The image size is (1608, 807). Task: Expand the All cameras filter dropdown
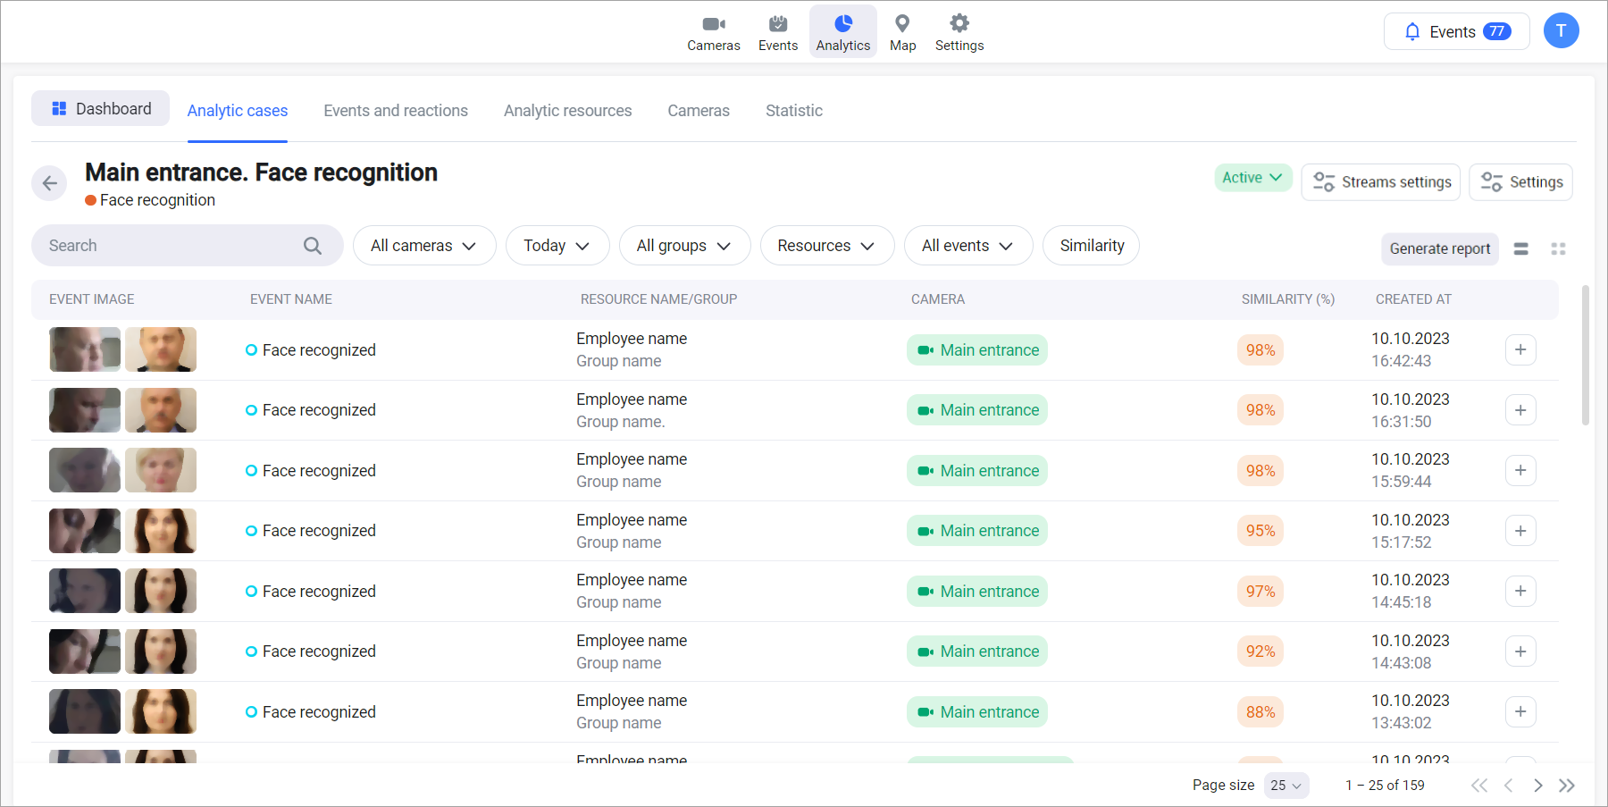423,246
